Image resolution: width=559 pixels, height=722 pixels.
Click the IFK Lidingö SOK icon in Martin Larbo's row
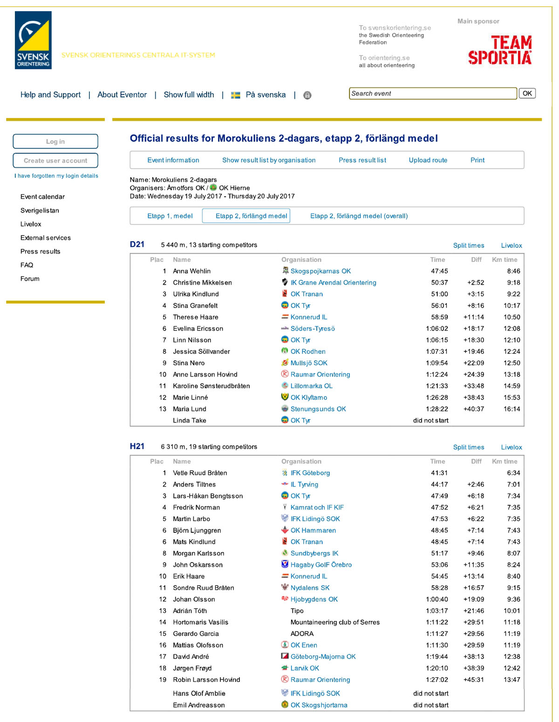(285, 518)
